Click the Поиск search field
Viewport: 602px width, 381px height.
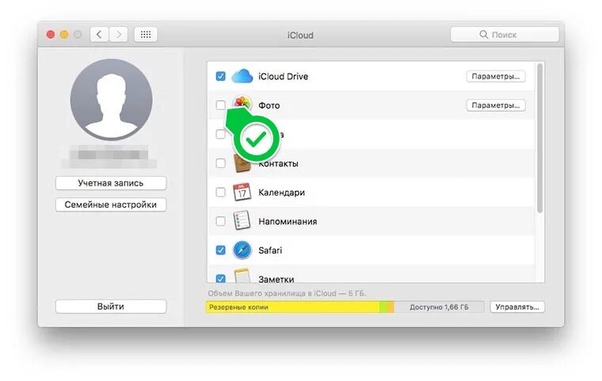(x=505, y=35)
